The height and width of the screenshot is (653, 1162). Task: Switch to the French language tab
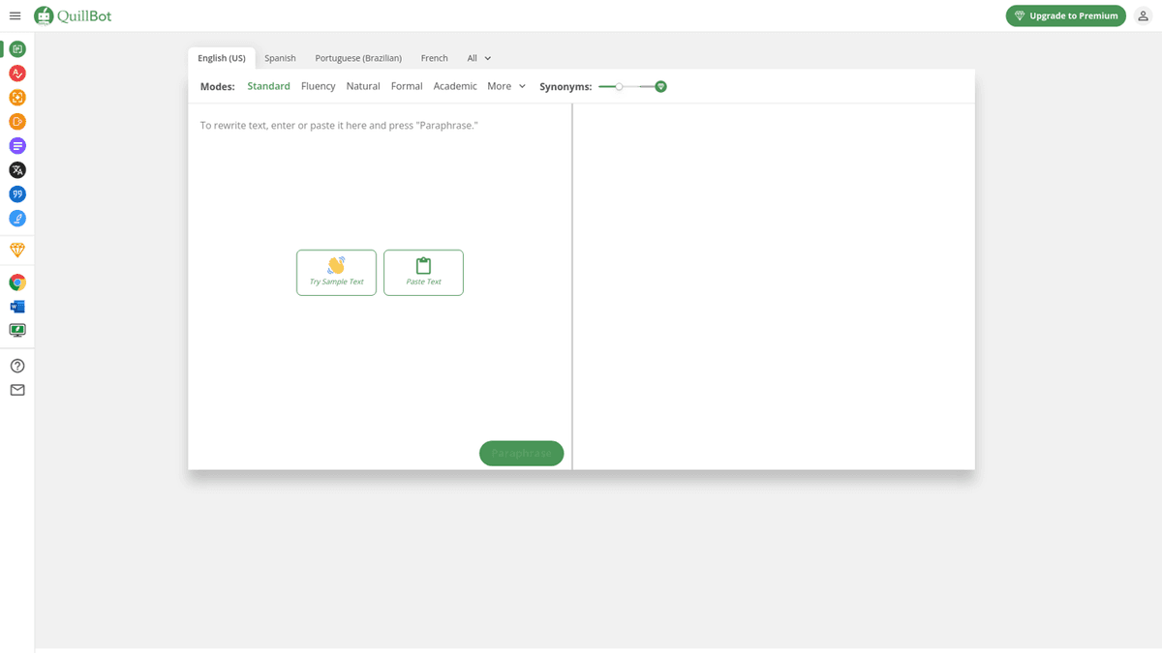(434, 58)
